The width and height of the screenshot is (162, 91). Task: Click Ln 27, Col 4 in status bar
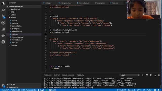121,90
